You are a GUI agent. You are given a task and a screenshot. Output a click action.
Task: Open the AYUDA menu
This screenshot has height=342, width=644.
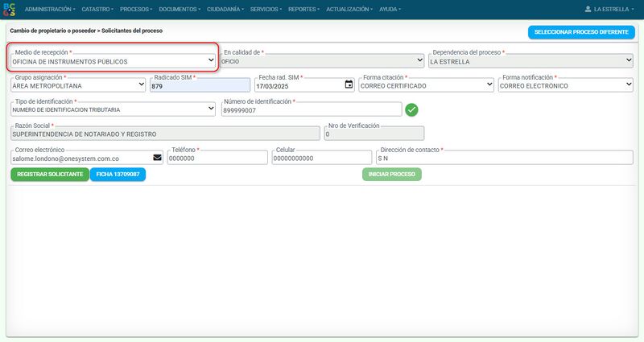coord(390,9)
